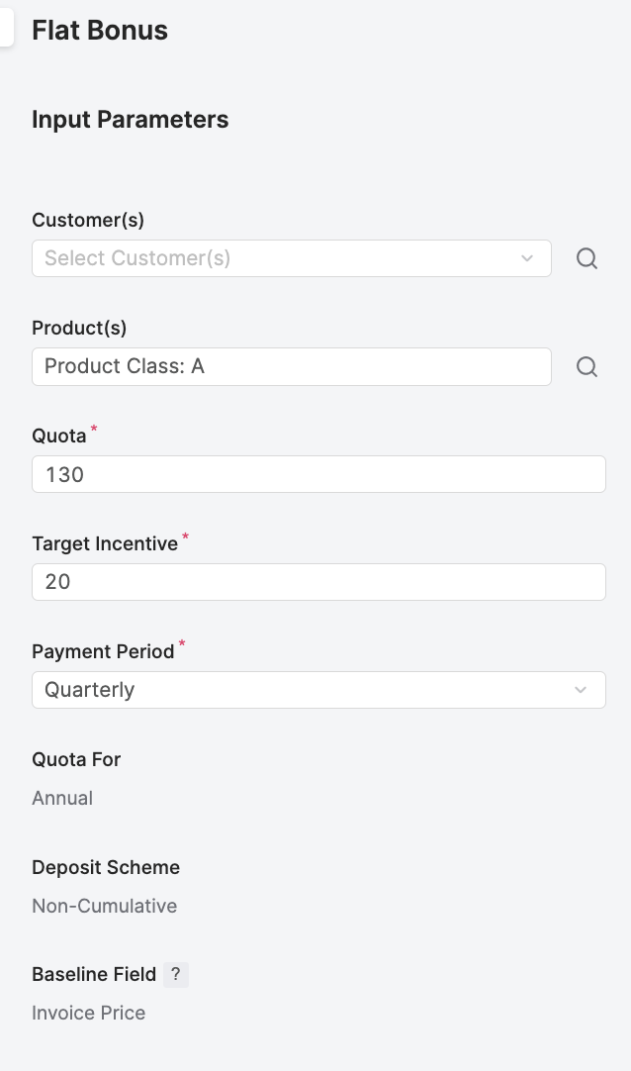Click the Quota For label
The height and width of the screenshot is (1071, 631).
coord(76,759)
